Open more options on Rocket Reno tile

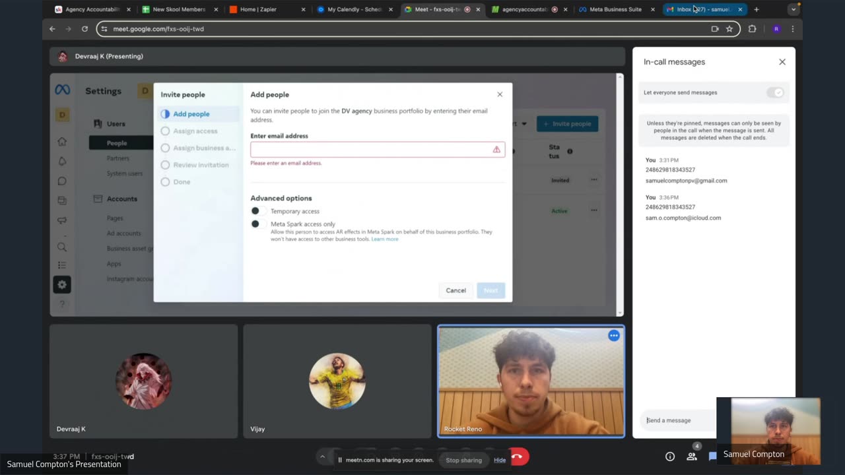click(x=614, y=336)
